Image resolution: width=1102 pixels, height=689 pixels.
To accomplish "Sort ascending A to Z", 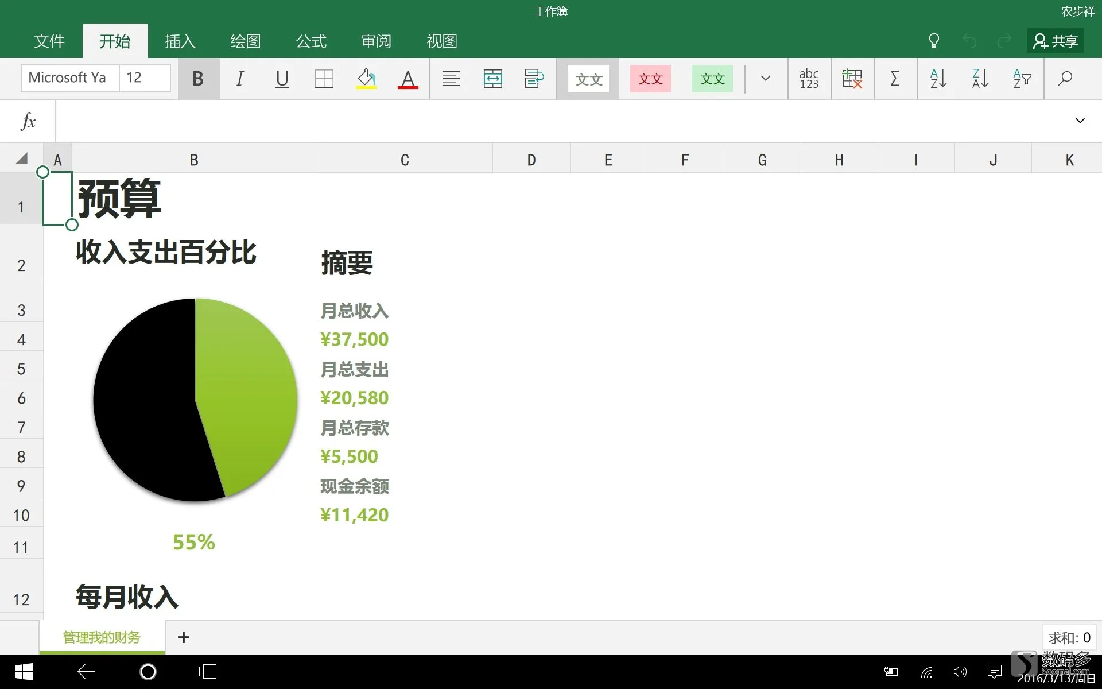I will [x=938, y=79].
